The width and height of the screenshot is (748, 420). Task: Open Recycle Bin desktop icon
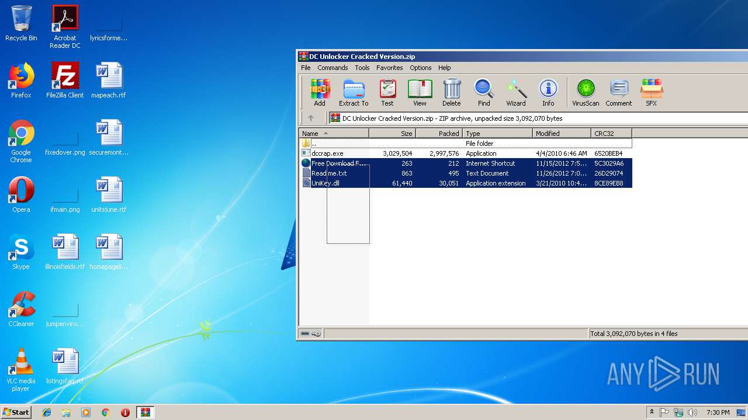[x=21, y=24]
